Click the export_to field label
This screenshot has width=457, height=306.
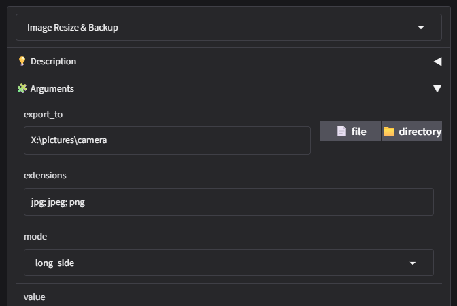pyautogui.click(x=43, y=114)
